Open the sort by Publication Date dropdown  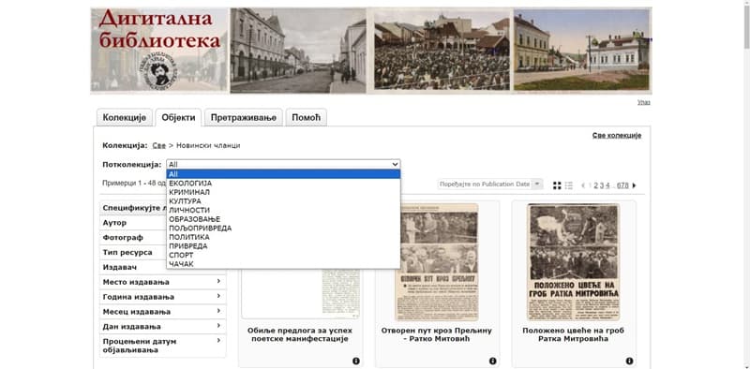(490, 184)
